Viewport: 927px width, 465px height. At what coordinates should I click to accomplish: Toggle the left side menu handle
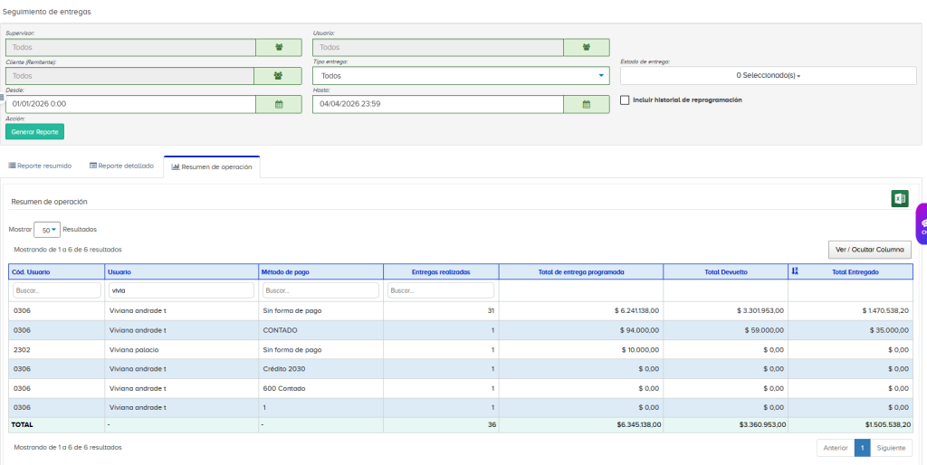(x=2, y=96)
